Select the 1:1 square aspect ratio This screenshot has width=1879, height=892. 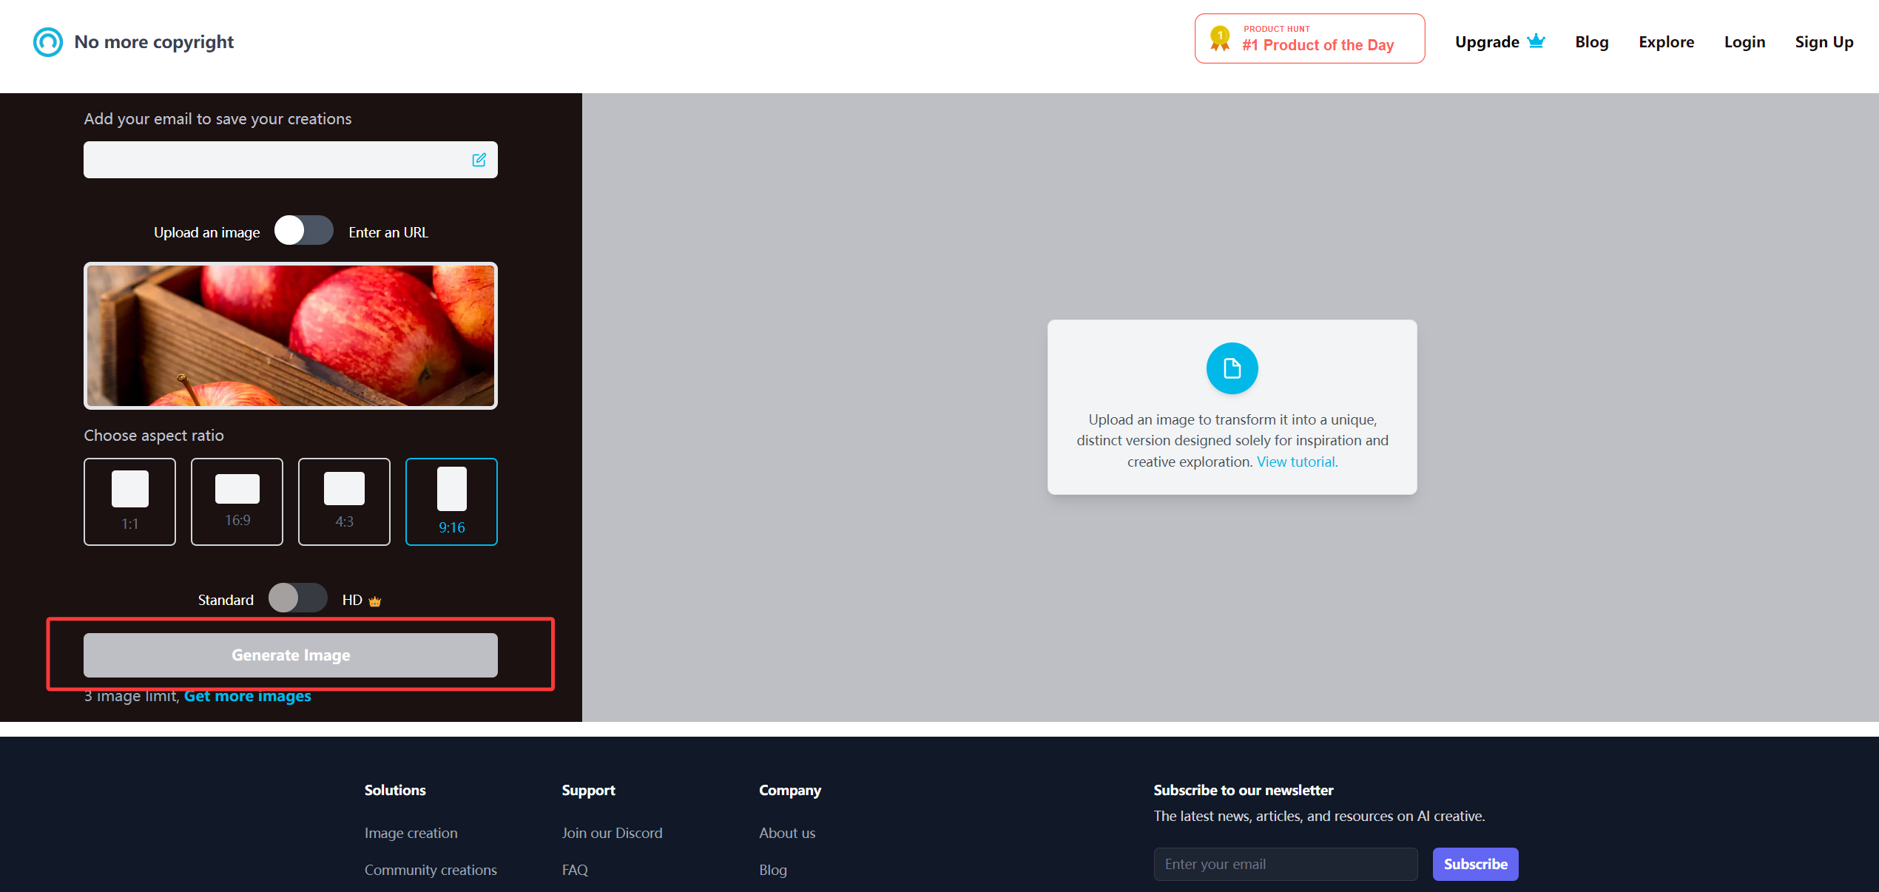click(x=129, y=501)
